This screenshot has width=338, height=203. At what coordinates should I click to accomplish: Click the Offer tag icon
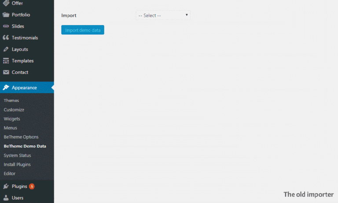tap(6, 3)
